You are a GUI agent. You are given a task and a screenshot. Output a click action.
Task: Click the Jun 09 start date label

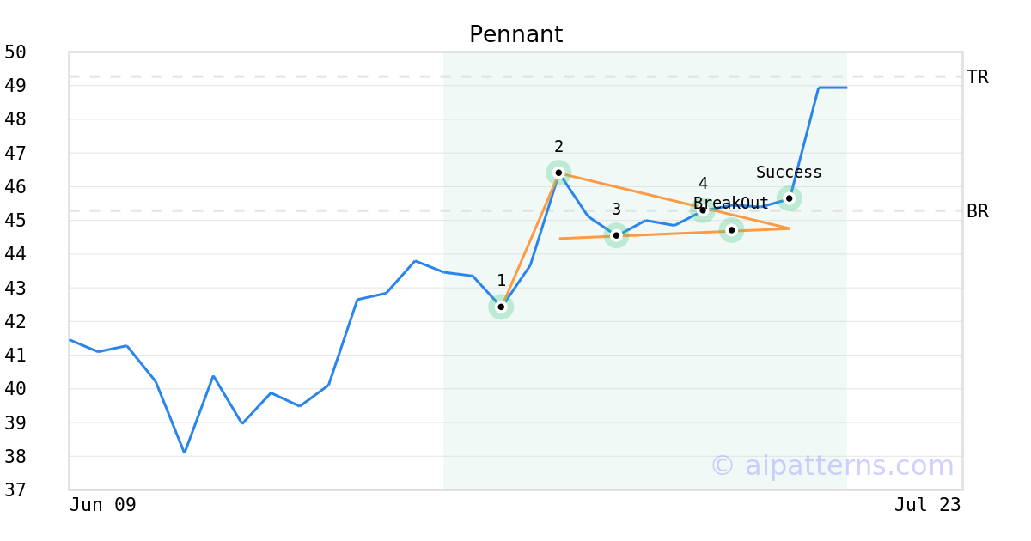click(x=103, y=505)
